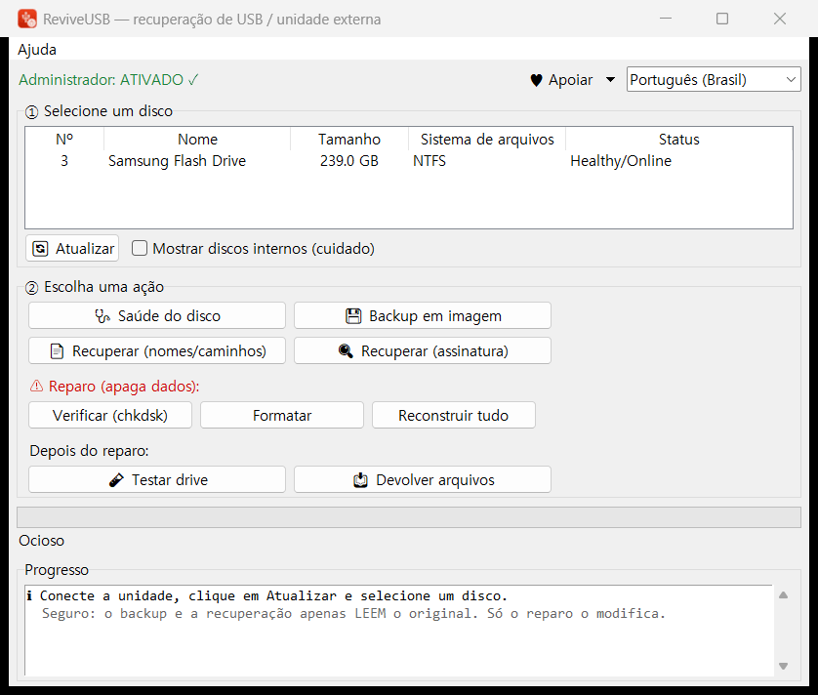Screen dimensions: 818x695
Task: Click the red warning triangle icon beside Reparo
Action: pyautogui.click(x=36, y=387)
